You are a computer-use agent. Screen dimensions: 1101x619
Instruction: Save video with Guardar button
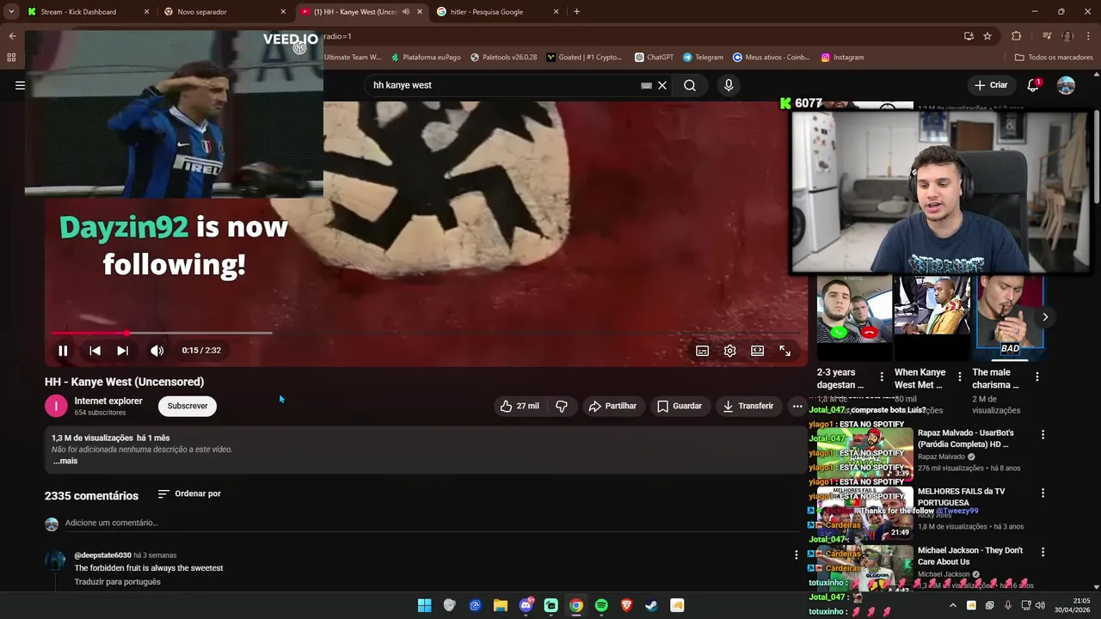[x=680, y=406]
